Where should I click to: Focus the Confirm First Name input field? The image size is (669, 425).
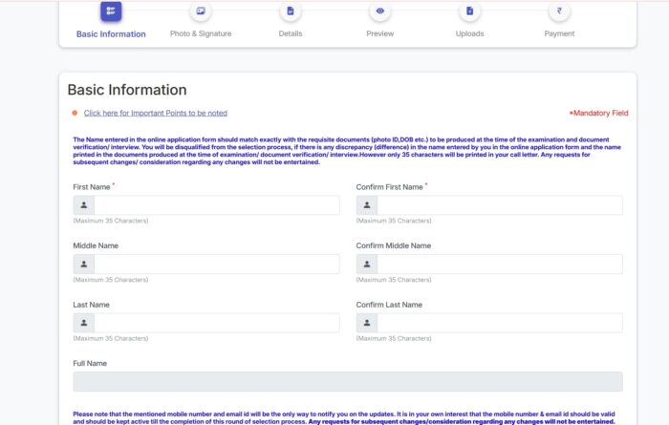click(499, 205)
